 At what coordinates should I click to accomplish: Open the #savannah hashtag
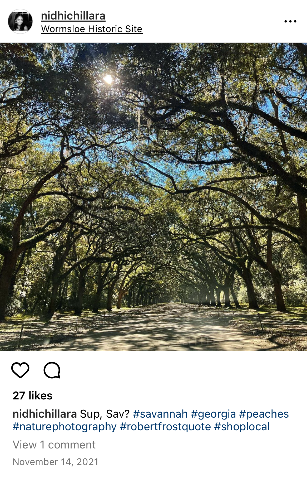[x=160, y=414]
